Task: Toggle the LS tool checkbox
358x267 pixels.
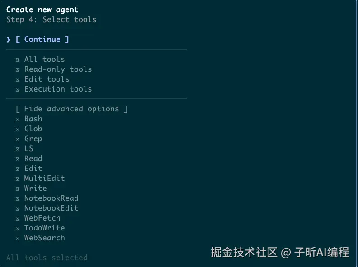Action: pyautogui.click(x=18, y=149)
